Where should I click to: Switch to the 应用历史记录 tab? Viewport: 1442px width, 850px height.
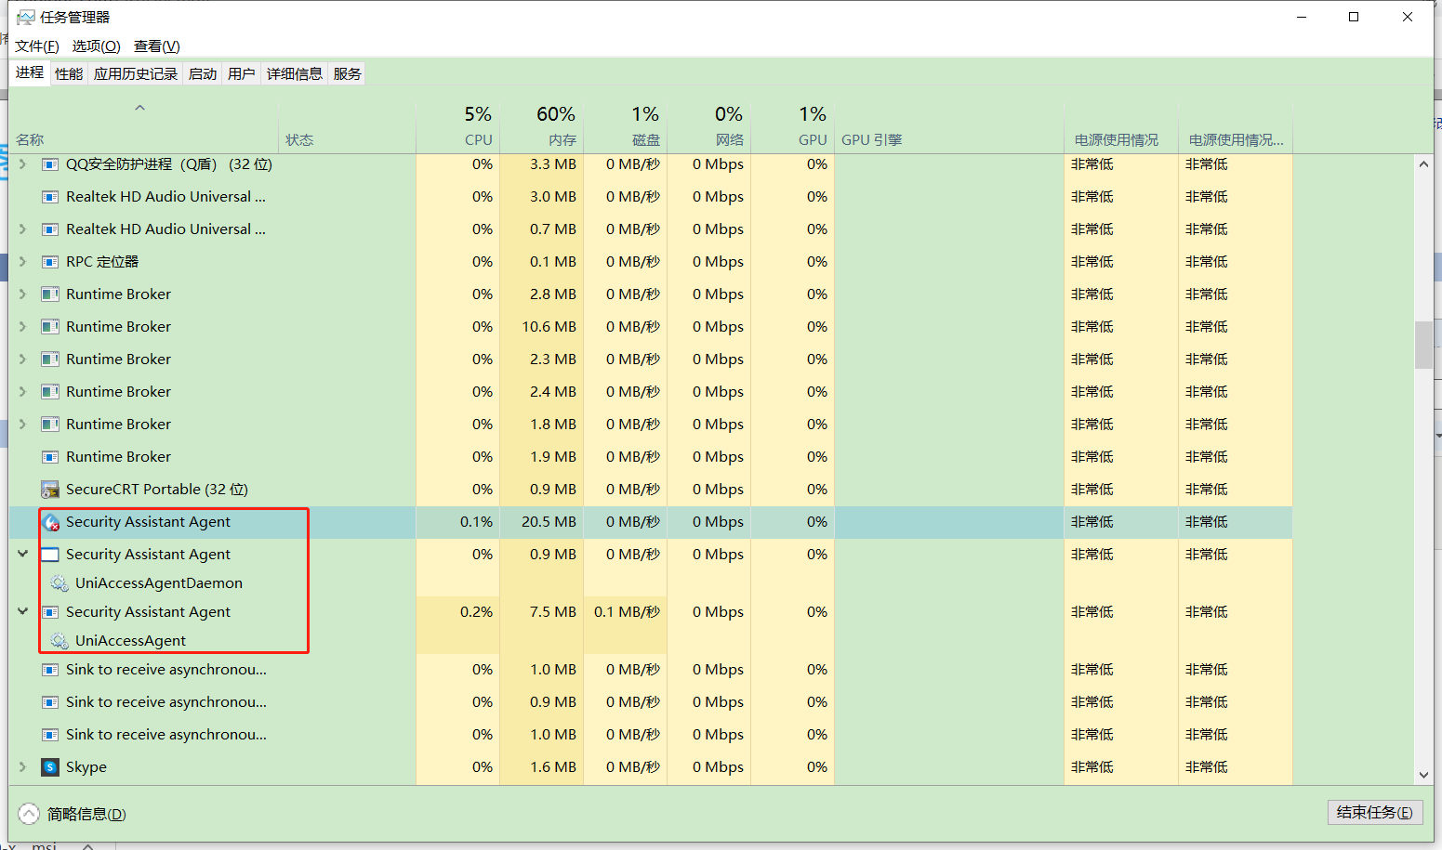(x=136, y=74)
